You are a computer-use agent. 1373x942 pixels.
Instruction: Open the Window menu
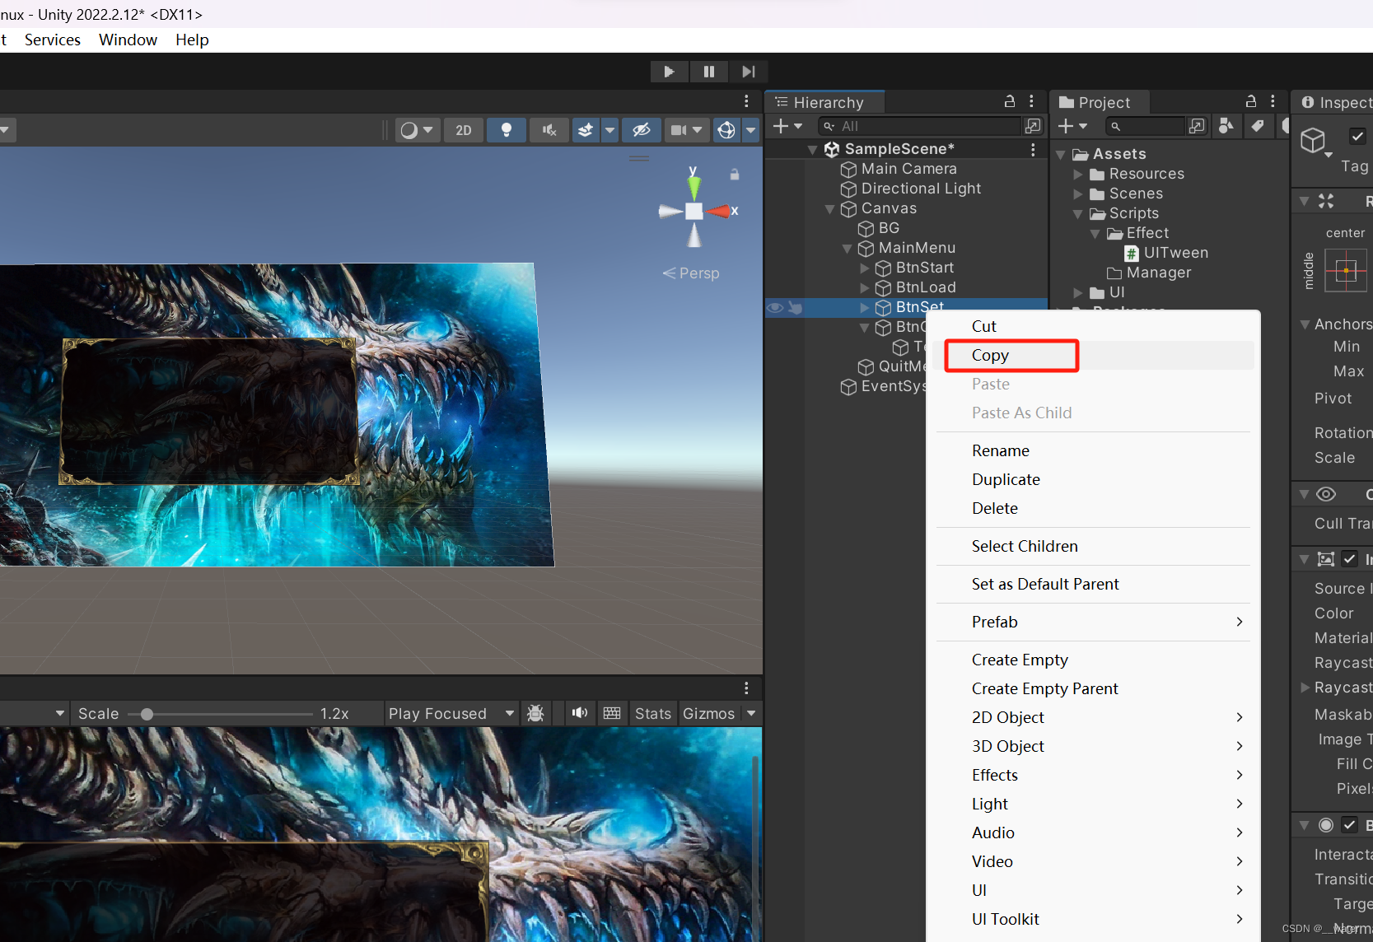[x=128, y=40]
